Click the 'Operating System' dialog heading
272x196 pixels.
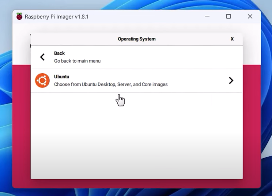click(137, 39)
